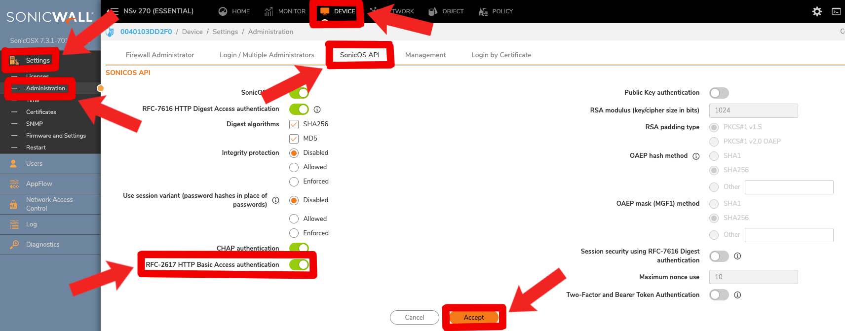
Task: Expand the Users section in sidebar
Action: coord(34,164)
